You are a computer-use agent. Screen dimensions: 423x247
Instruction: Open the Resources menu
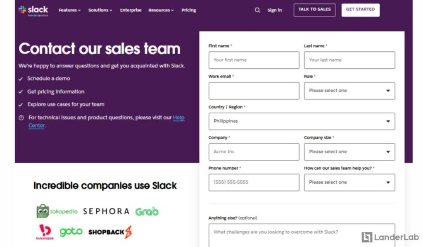click(161, 10)
